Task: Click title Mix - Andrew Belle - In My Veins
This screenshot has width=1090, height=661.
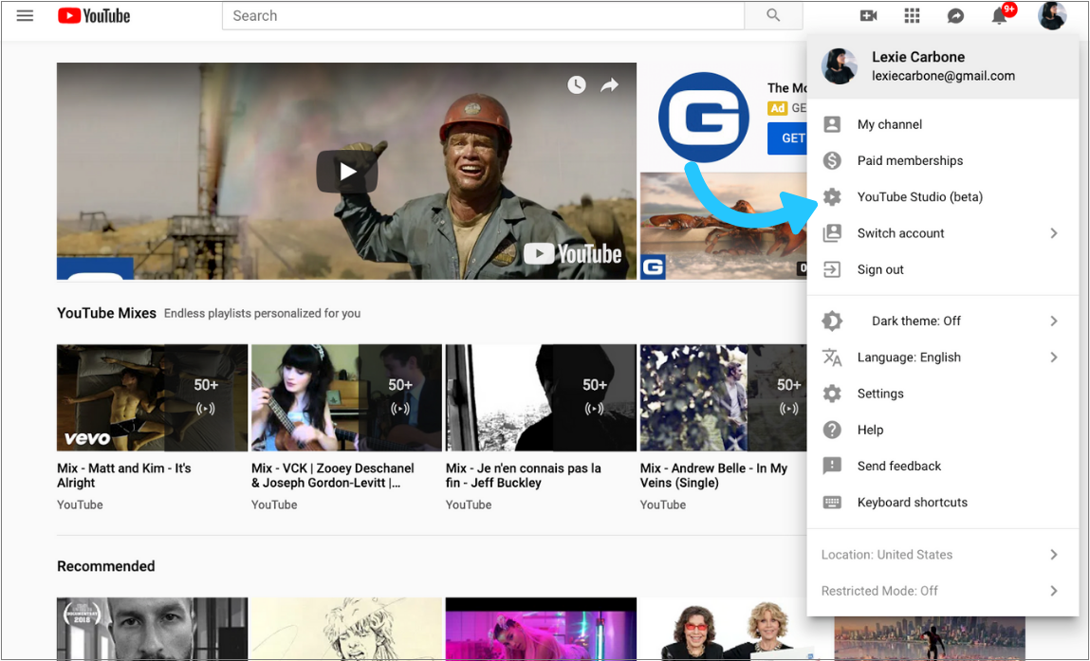Action: coord(714,475)
